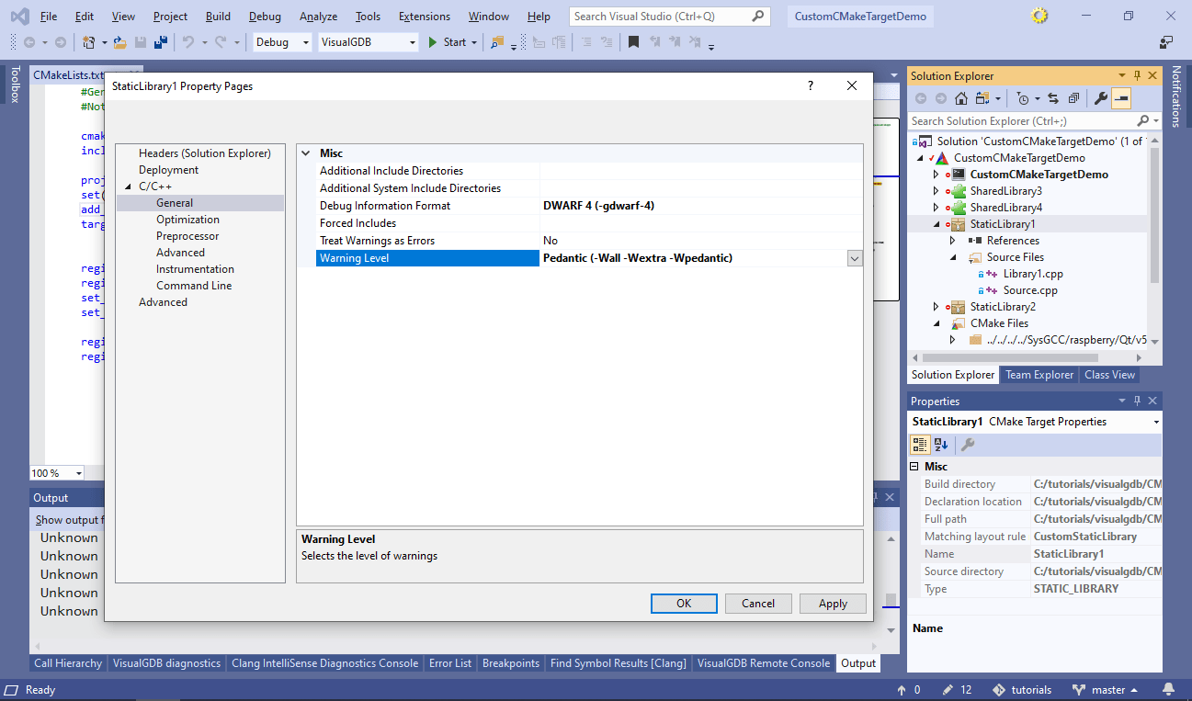The width and height of the screenshot is (1192, 701).
Task: Open the File menu
Action: (49, 17)
